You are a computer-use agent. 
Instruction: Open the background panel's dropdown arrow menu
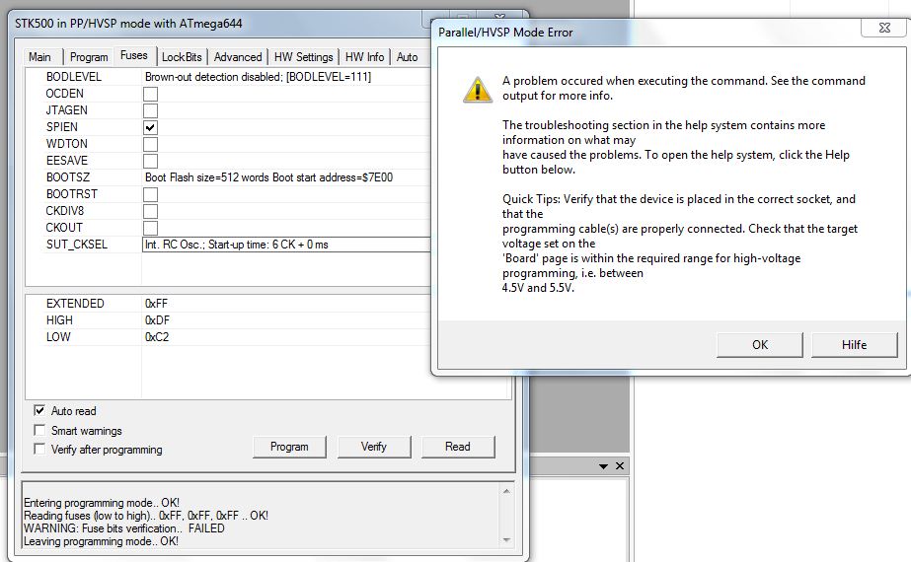(603, 466)
